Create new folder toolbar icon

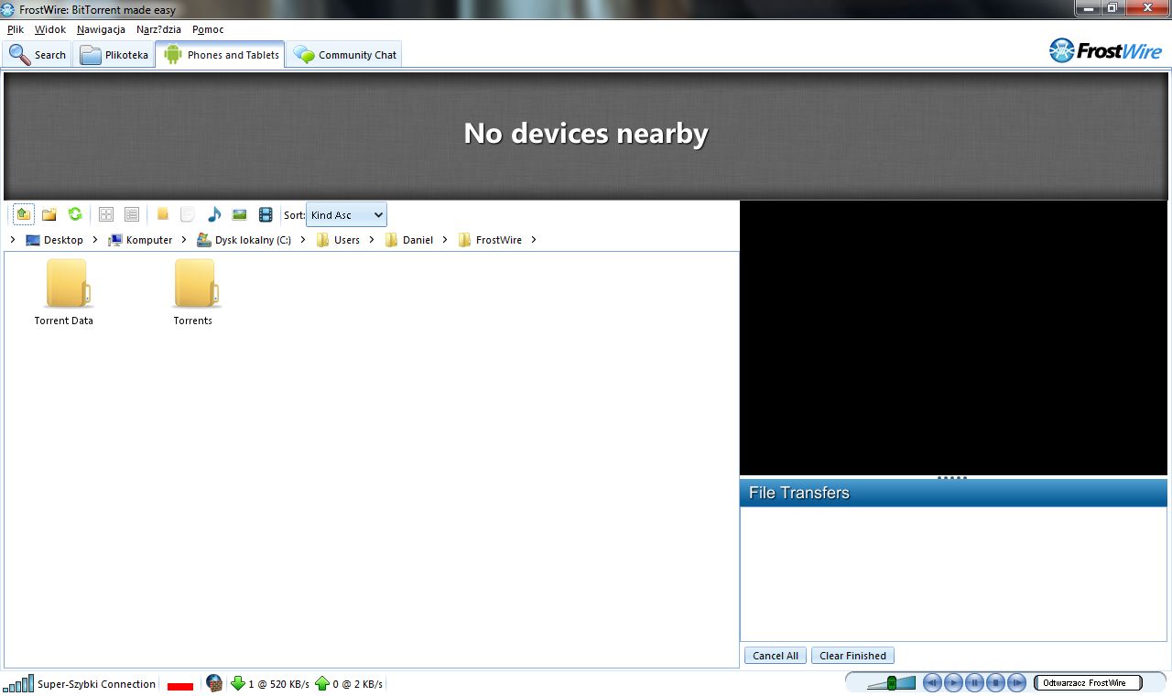click(x=49, y=214)
